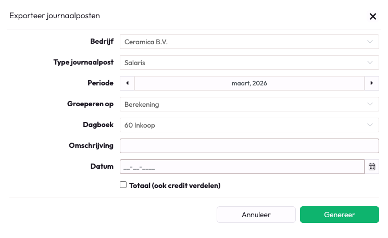388x238 pixels.
Task: Open the Datum calendar picker
Action: [372, 167]
